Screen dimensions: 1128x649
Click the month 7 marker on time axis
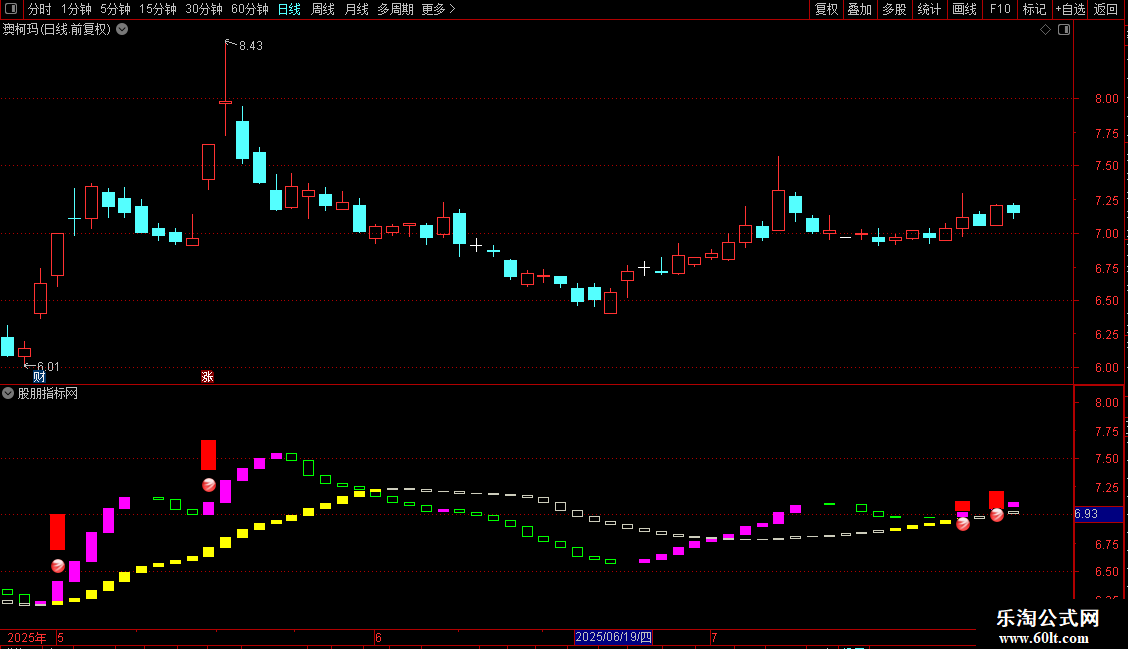[x=714, y=637]
